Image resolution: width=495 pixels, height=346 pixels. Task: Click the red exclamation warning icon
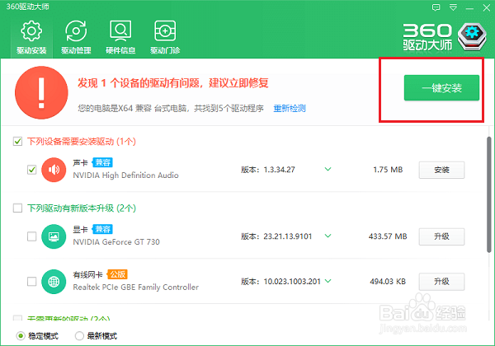click(41, 92)
